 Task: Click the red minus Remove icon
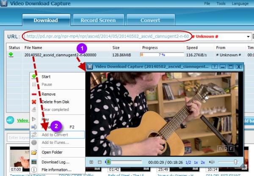coord(34,94)
